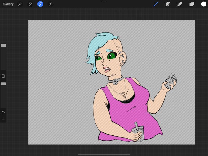Undo the last action
The width and height of the screenshot is (208, 156).
3,112
